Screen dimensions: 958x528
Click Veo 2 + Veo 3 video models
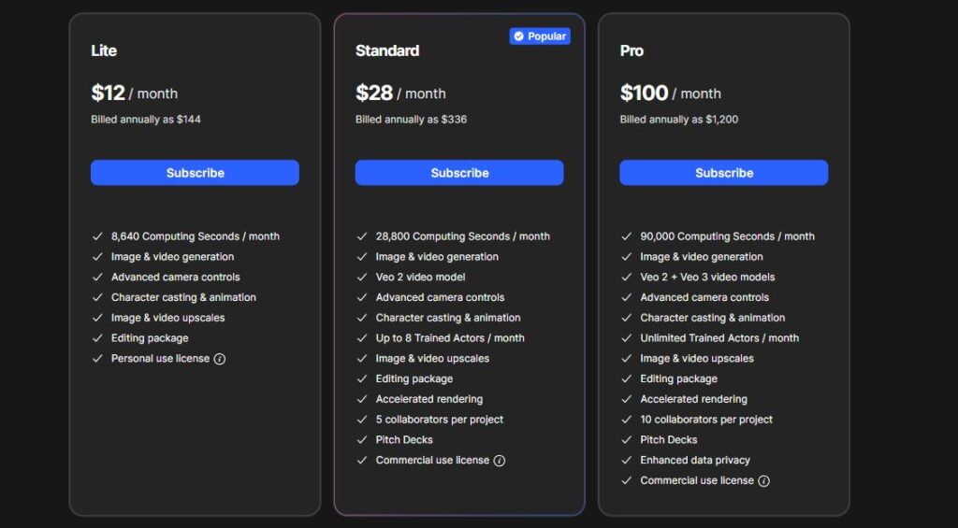pyautogui.click(x=707, y=278)
